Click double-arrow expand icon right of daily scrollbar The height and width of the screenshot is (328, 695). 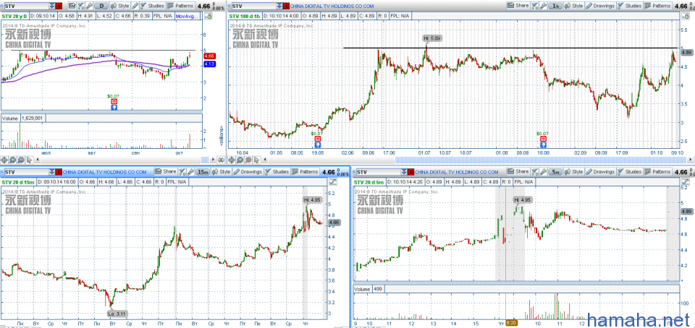(220, 160)
